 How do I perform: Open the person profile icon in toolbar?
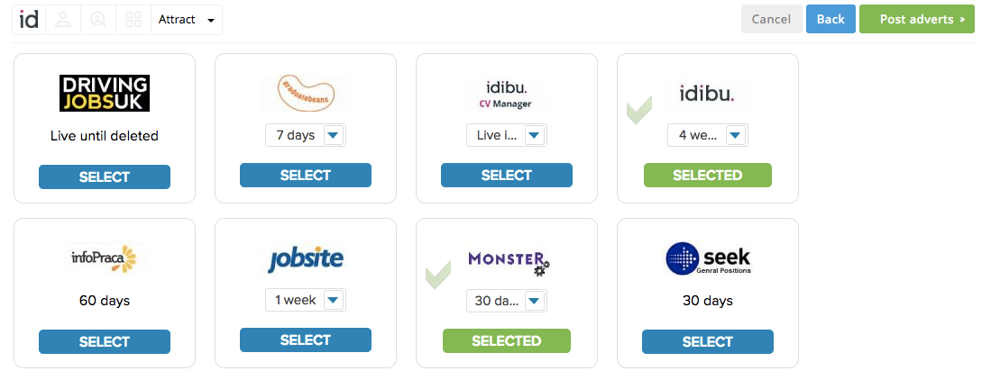(x=63, y=19)
